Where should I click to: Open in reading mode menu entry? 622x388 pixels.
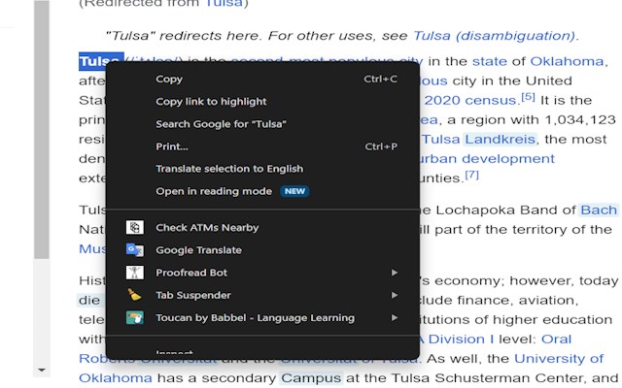tap(214, 191)
